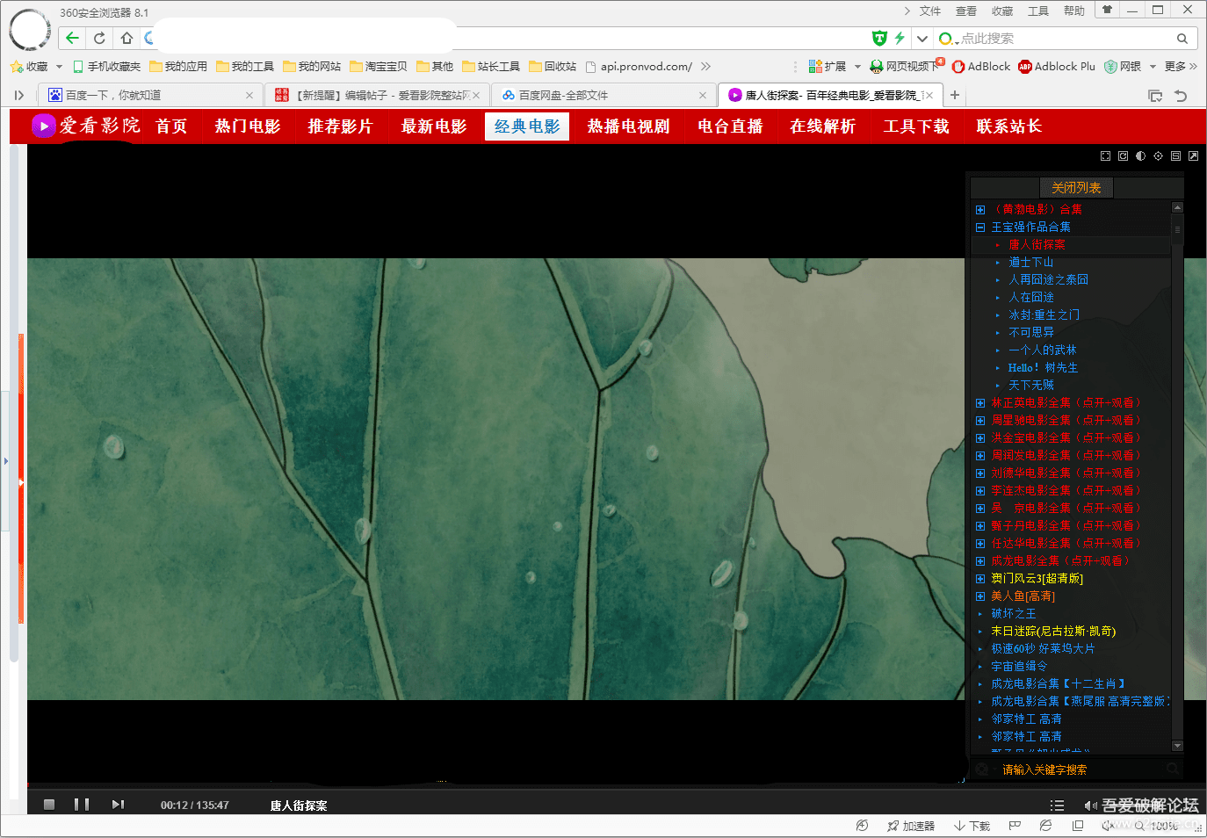Open the api.pronvod.com bookmark
The width and height of the screenshot is (1207, 838).
tap(640, 66)
